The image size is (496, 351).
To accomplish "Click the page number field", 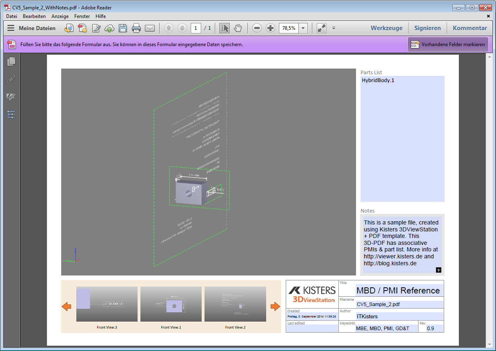I will pos(196,28).
